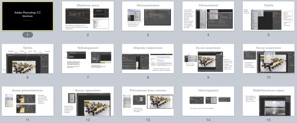Click slide number label 5

(269, 35)
